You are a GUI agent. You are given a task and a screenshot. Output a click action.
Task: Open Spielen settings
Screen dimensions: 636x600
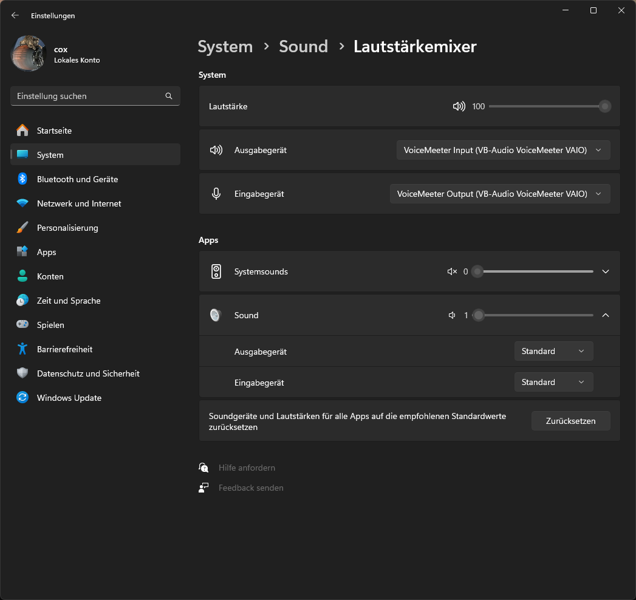click(x=95, y=325)
